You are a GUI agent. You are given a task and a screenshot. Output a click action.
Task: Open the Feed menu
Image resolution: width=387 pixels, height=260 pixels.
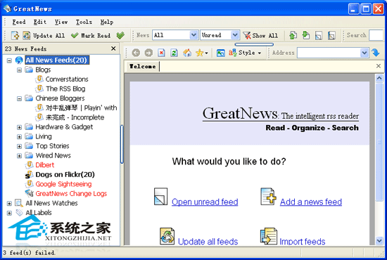19,22
